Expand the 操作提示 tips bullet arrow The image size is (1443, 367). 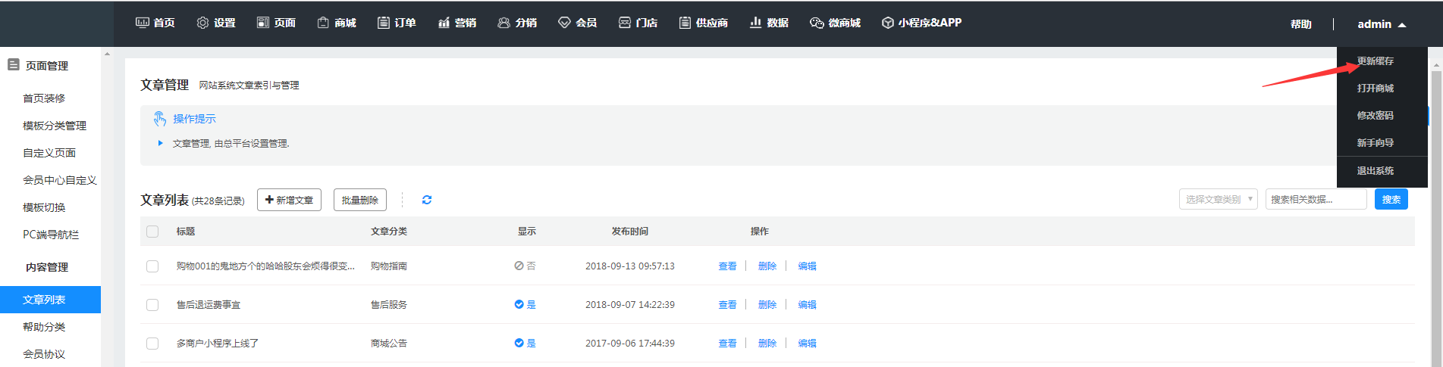click(x=160, y=143)
